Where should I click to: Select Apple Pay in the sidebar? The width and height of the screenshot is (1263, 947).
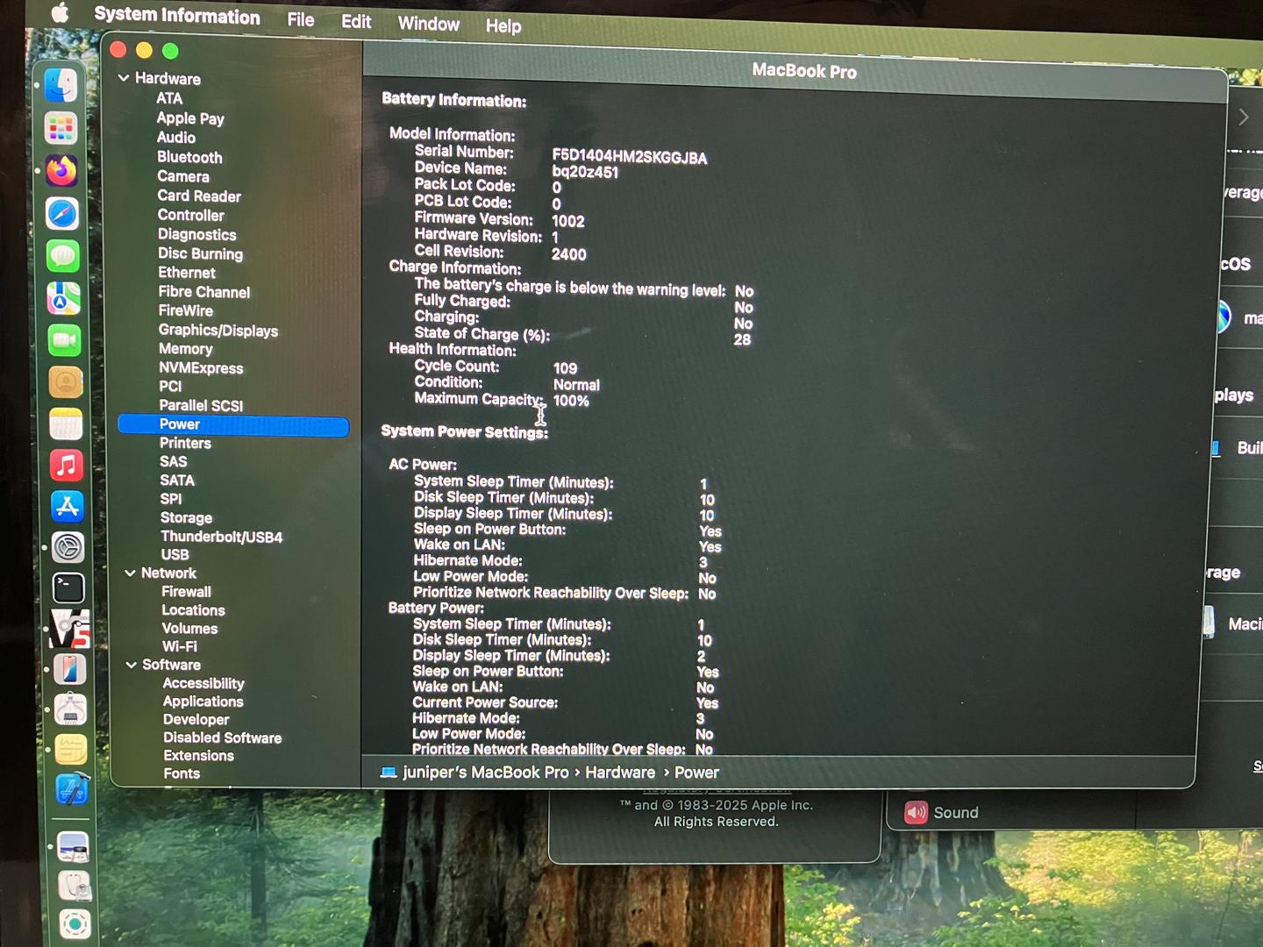click(x=190, y=118)
